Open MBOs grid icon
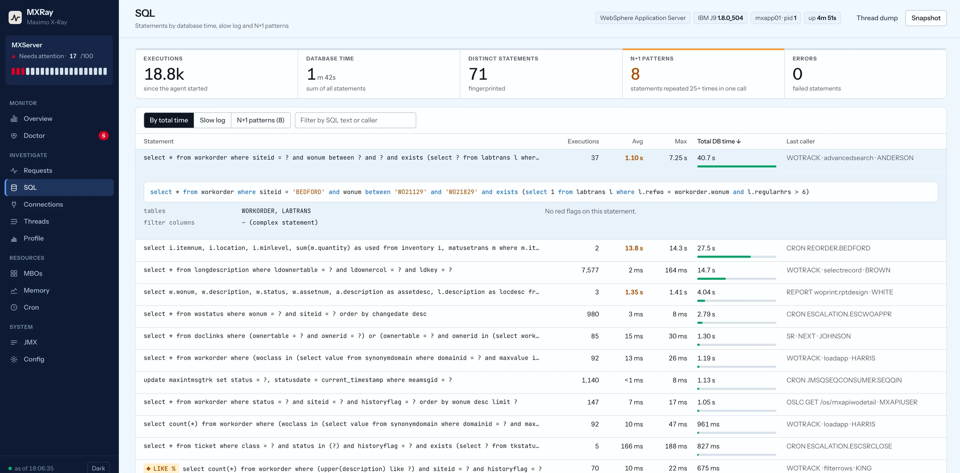Image resolution: width=960 pixels, height=473 pixels. click(x=14, y=273)
